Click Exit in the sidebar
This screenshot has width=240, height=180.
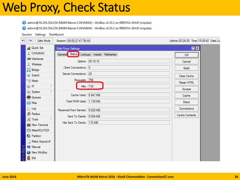pos(40,158)
